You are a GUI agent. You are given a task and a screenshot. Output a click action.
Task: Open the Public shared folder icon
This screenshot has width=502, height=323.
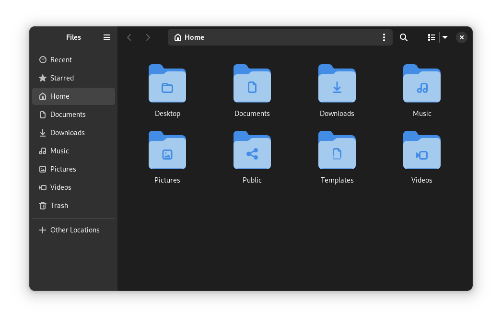[252, 150]
